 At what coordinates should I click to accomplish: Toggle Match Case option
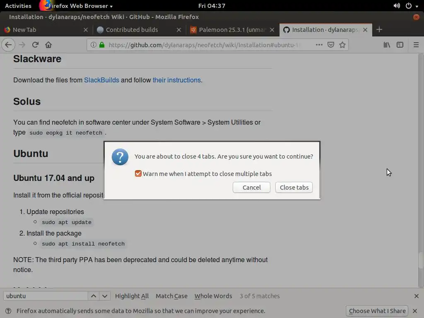coord(171,296)
